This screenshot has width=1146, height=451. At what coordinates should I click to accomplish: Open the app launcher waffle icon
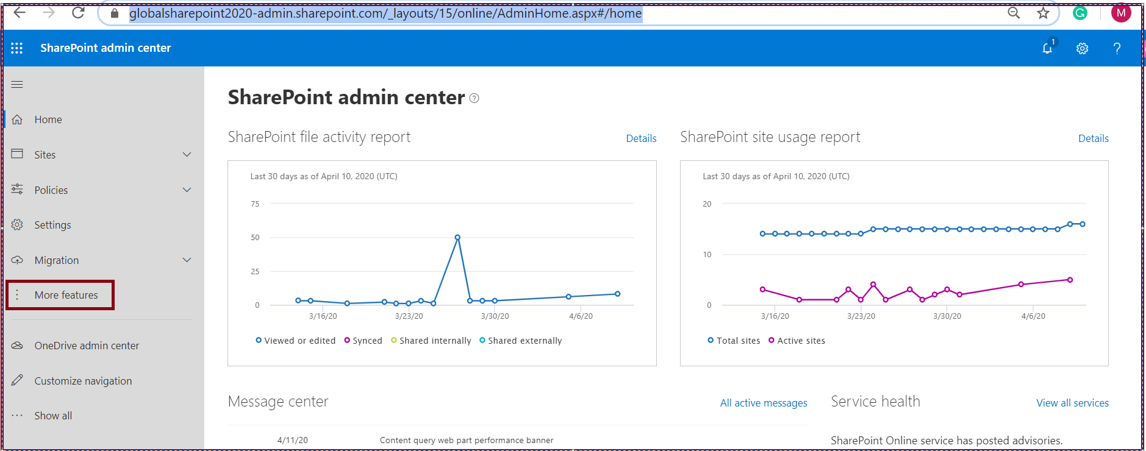17,48
